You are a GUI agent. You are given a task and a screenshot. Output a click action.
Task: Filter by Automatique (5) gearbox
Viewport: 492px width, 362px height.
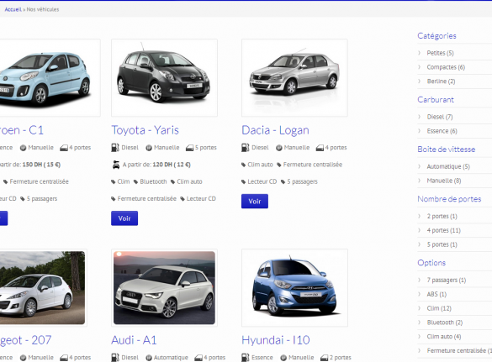(x=448, y=166)
